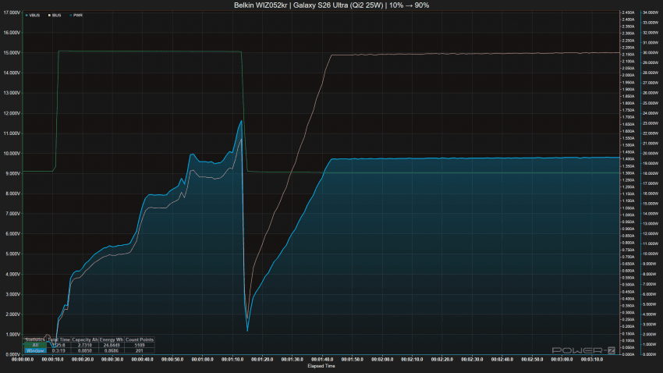Viewport: 663px width, 373px height.
Task: Click the 2.7310 capacity value
Action: pyautogui.click(x=85, y=345)
